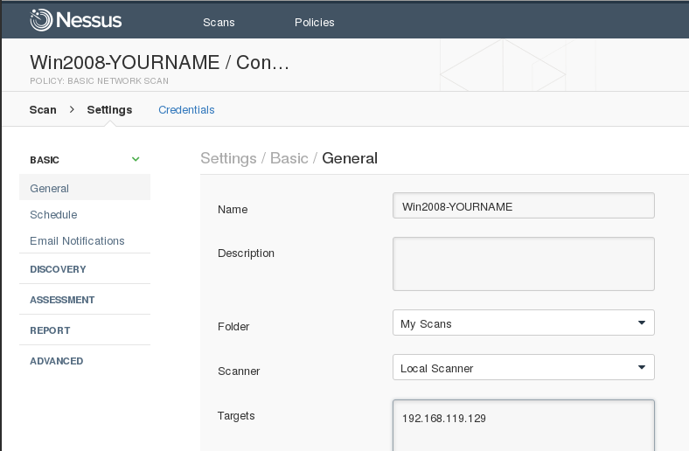This screenshot has height=451, width=689.
Task: Open the Folder dropdown showing My Scans
Action: [x=523, y=323]
